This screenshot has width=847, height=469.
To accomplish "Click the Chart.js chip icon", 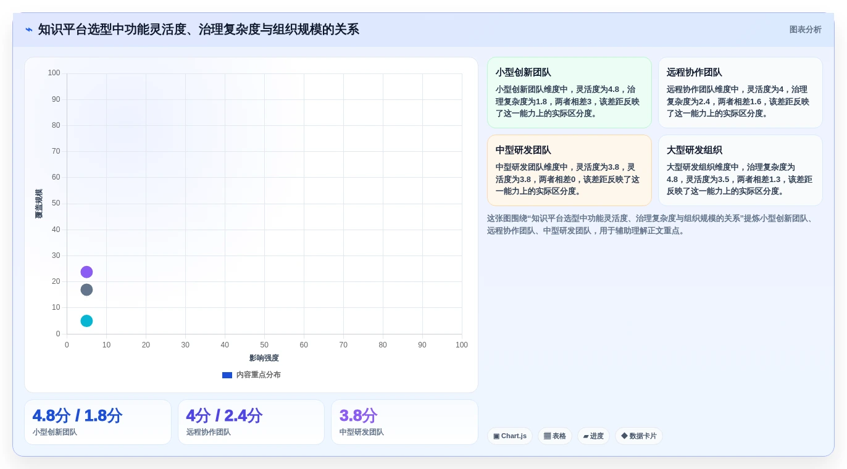I will 496,436.
